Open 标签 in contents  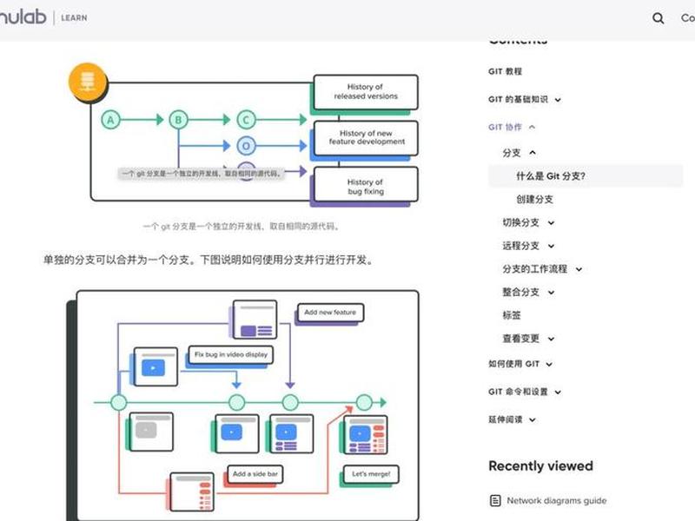pos(512,315)
